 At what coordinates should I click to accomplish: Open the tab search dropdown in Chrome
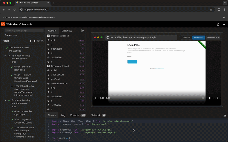pyautogui.click(x=225, y=3)
